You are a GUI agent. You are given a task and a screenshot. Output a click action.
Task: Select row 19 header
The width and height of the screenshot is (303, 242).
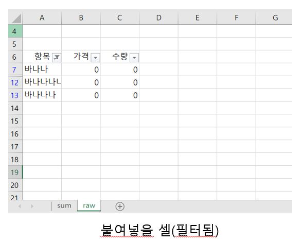[x=15, y=172]
